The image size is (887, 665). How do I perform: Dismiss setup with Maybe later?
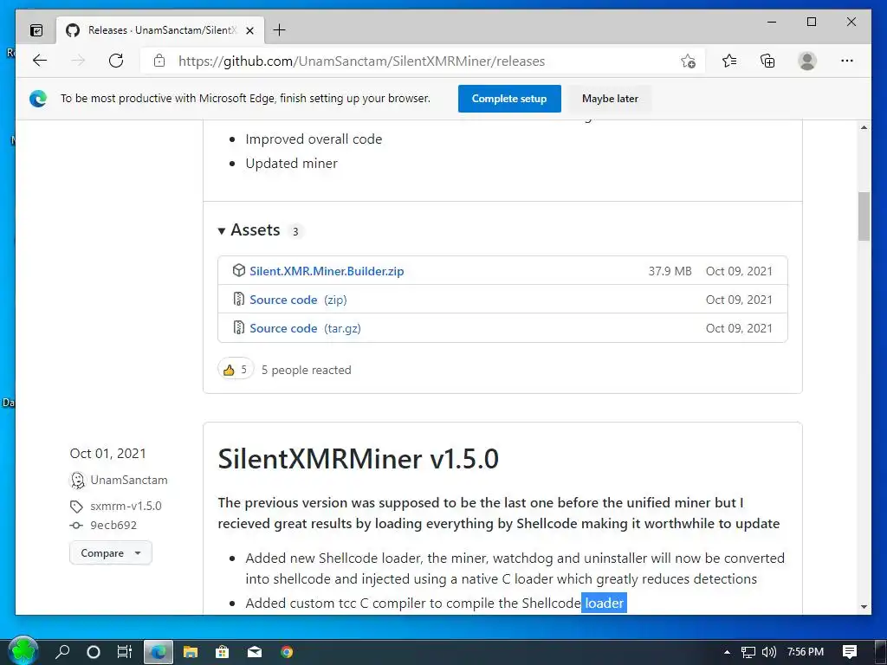(x=610, y=99)
